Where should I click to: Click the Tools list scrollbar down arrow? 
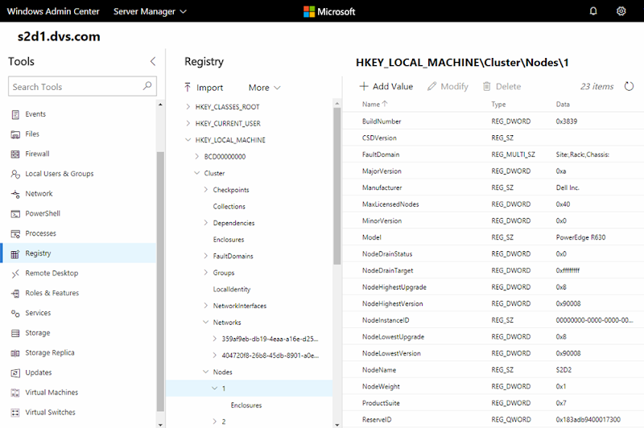[x=160, y=425]
